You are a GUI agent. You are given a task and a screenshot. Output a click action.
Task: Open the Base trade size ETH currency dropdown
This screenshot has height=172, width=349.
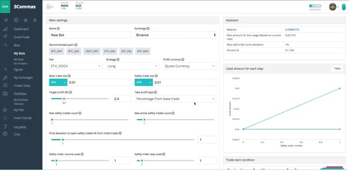point(58,82)
